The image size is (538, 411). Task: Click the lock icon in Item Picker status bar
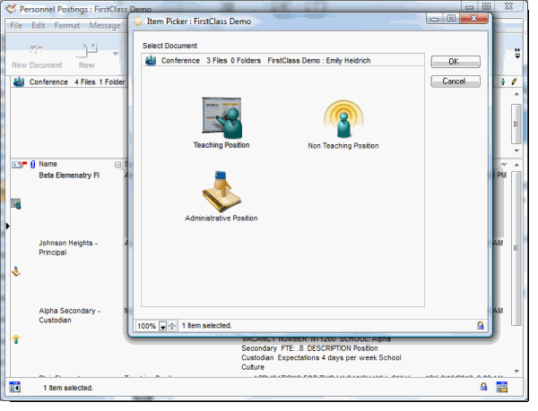[481, 326]
